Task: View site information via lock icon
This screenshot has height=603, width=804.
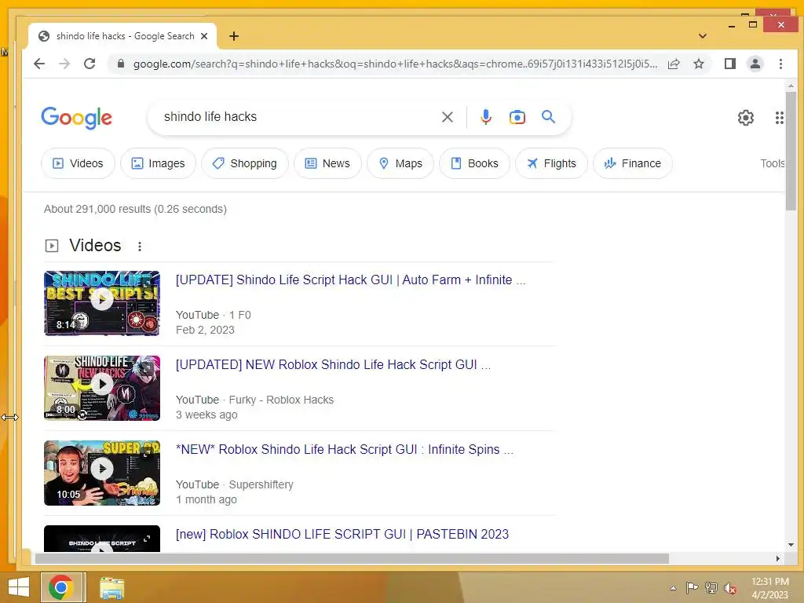Action: coord(120,64)
